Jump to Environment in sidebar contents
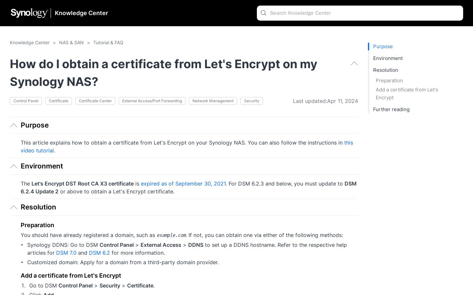The width and height of the screenshot is (473, 295). [x=388, y=58]
